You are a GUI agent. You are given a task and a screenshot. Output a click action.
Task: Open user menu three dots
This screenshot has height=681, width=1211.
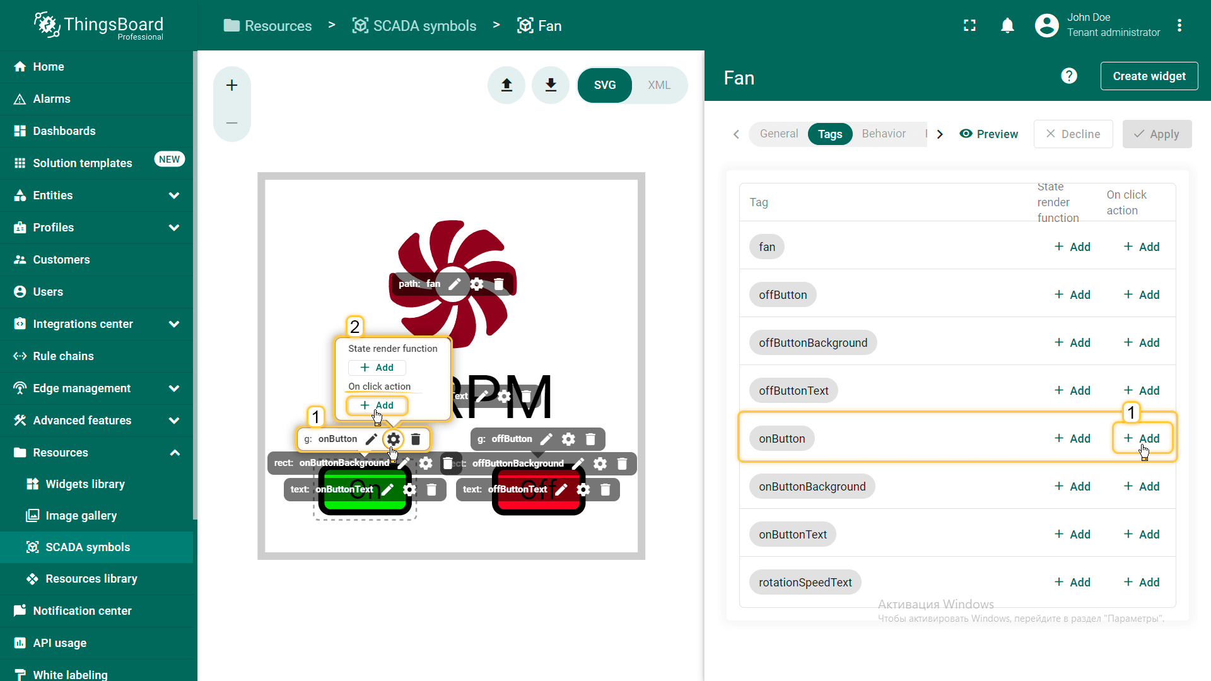click(x=1179, y=26)
